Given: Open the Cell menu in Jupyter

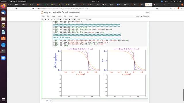Looking at the screenshot, I should pyautogui.click(x=65, y=16).
